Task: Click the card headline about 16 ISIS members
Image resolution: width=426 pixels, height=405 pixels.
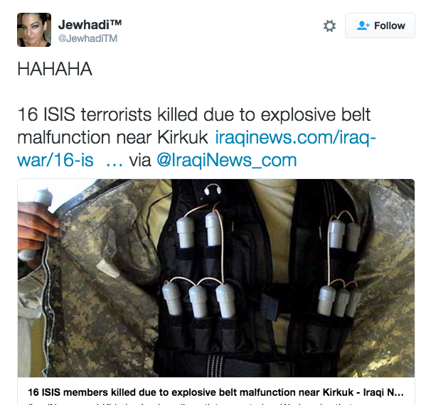Action: pos(215,392)
